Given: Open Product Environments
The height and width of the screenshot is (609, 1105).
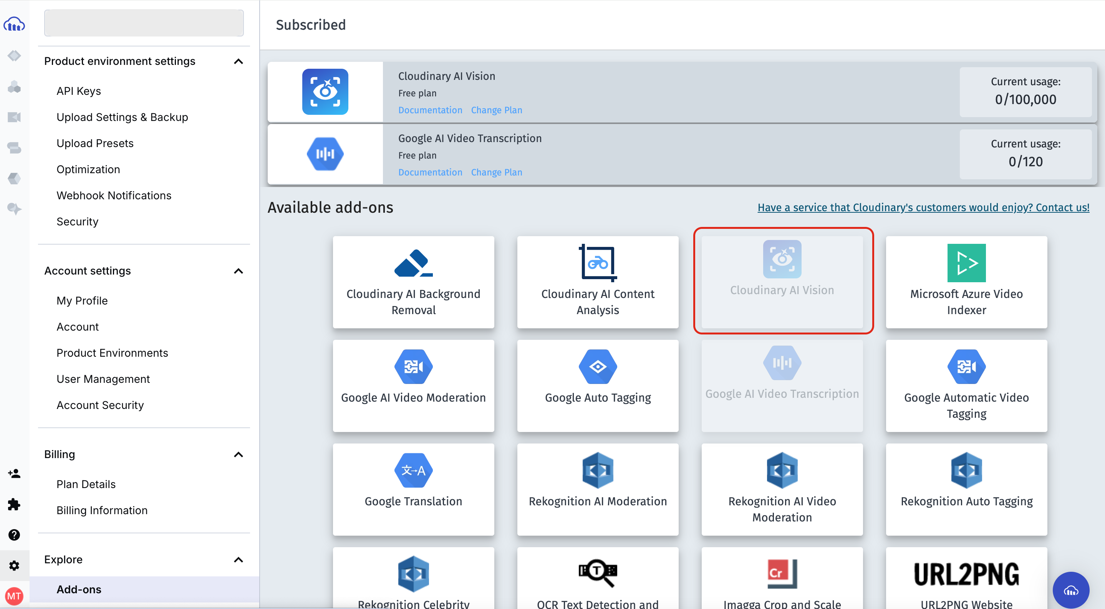Looking at the screenshot, I should click(112, 353).
